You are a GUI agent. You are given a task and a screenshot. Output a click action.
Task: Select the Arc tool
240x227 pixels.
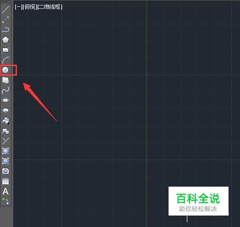5,60
